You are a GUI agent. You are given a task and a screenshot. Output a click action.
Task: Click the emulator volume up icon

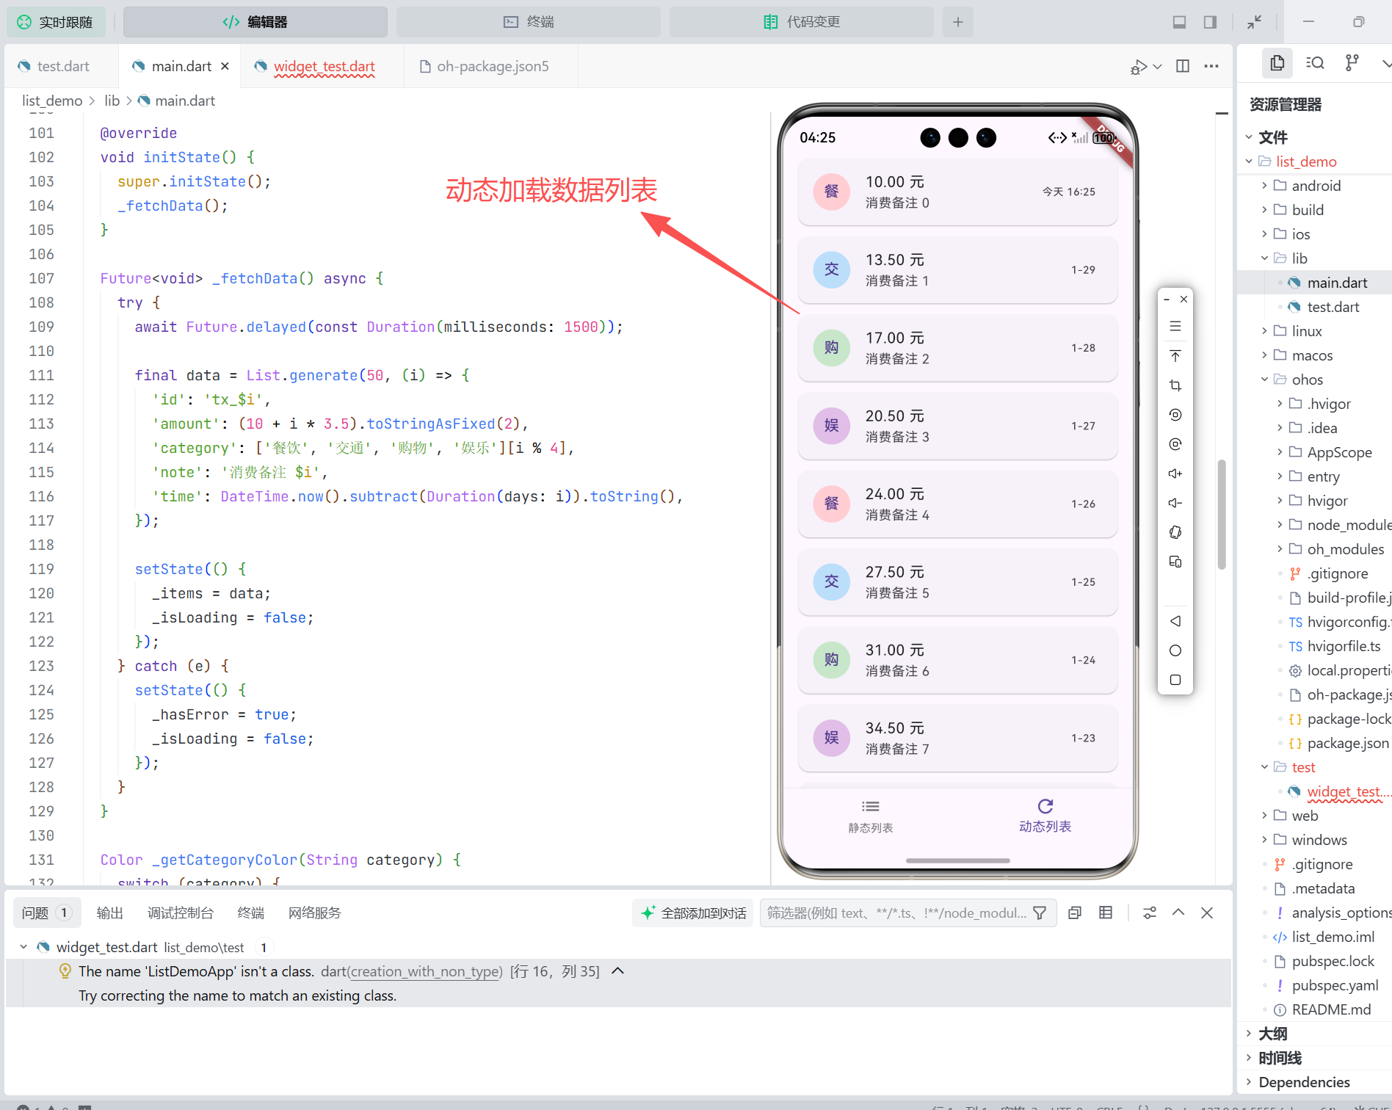(1175, 474)
